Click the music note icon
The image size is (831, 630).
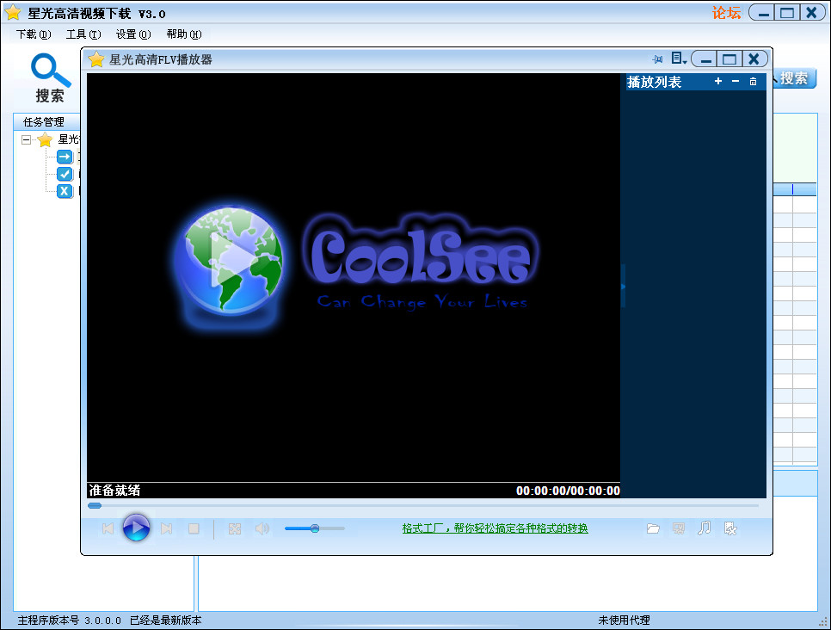pyautogui.click(x=704, y=528)
